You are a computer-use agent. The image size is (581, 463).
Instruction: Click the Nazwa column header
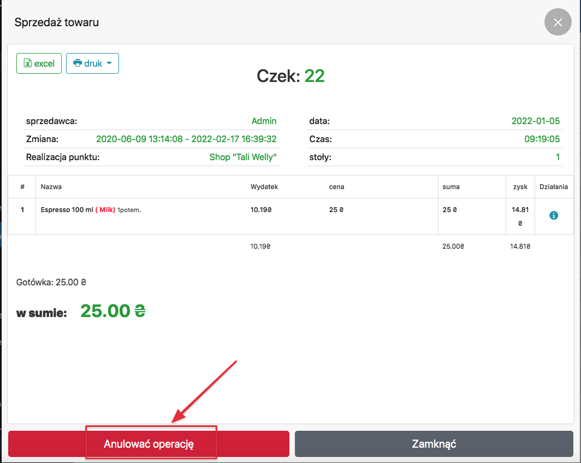point(51,187)
